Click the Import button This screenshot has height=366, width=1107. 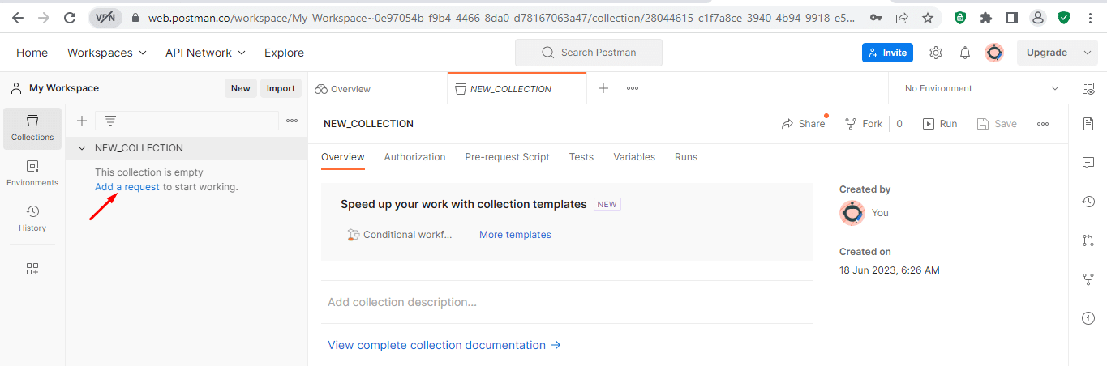pyautogui.click(x=281, y=88)
